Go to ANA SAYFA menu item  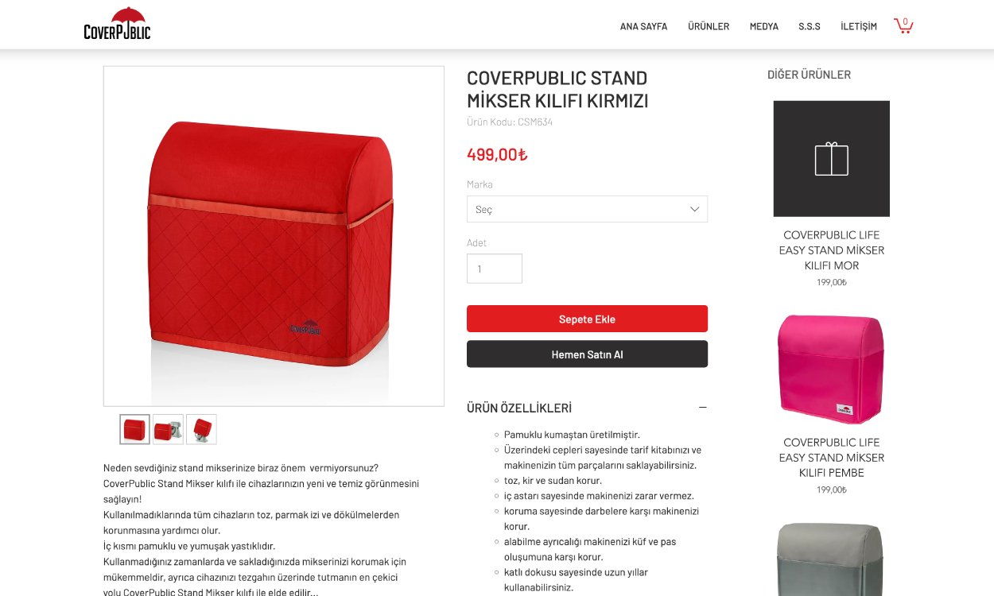point(643,26)
